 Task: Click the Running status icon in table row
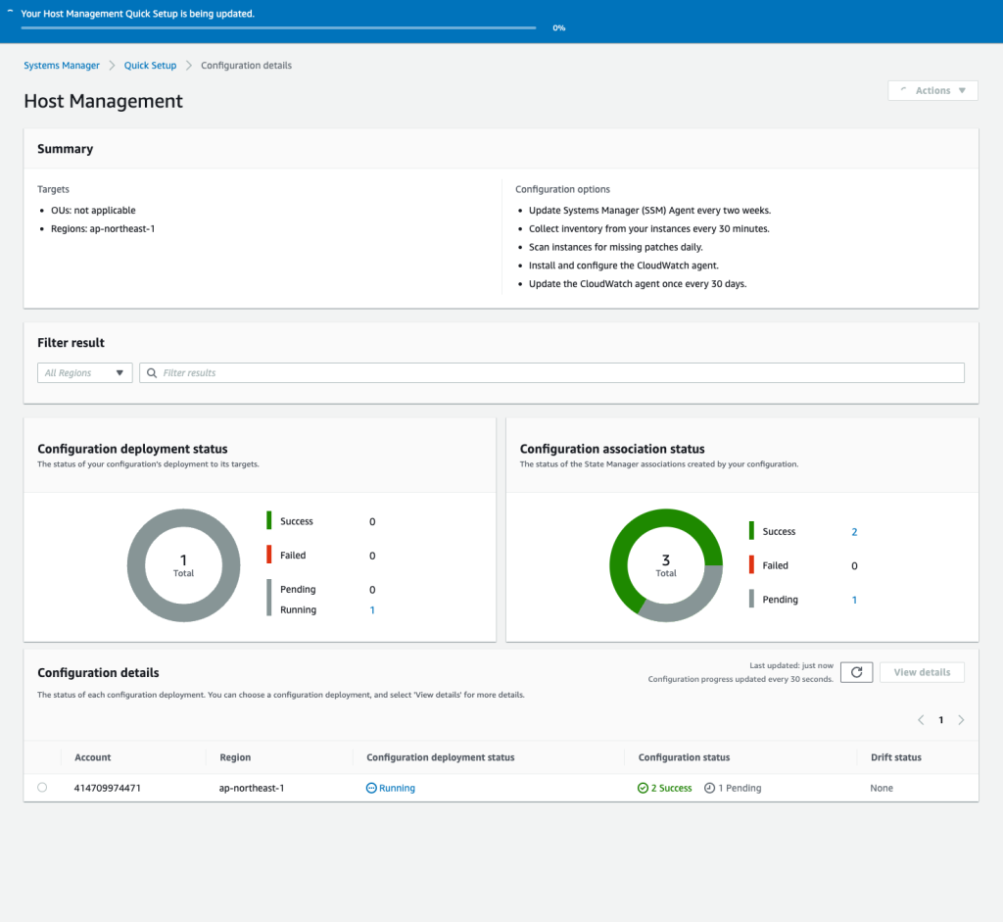tap(371, 789)
